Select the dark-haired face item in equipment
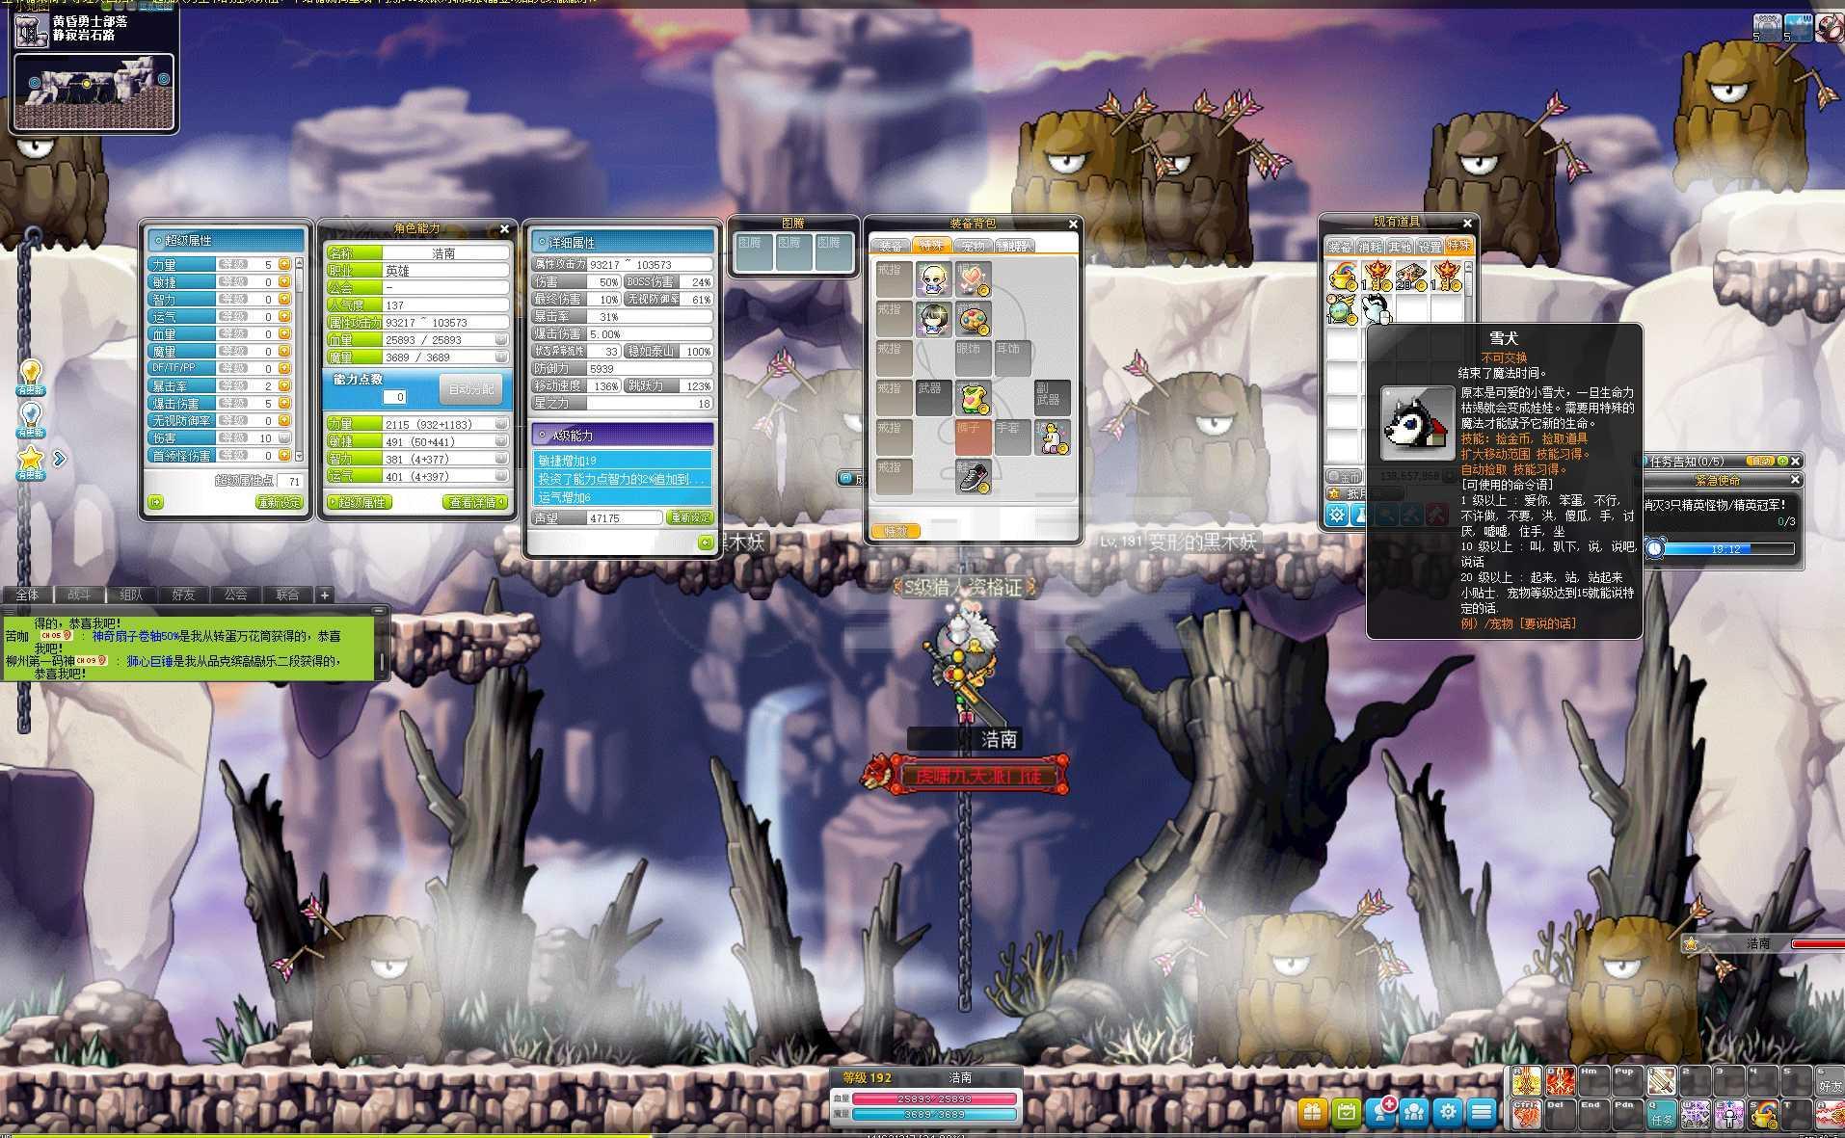This screenshot has width=1845, height=1138. (933, 319)
